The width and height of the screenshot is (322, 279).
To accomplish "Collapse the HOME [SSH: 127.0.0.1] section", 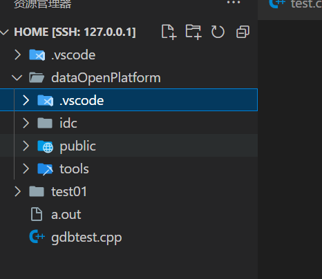I will coord(4,32).
